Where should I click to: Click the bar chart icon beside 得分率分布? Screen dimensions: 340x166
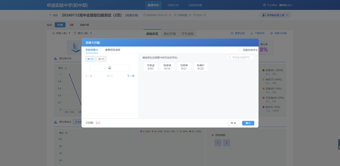tap(56, 58)
